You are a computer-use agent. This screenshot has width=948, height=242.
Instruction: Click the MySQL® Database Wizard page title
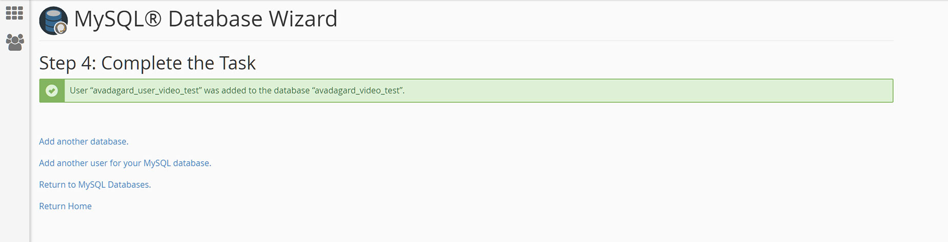pos(205,19)
